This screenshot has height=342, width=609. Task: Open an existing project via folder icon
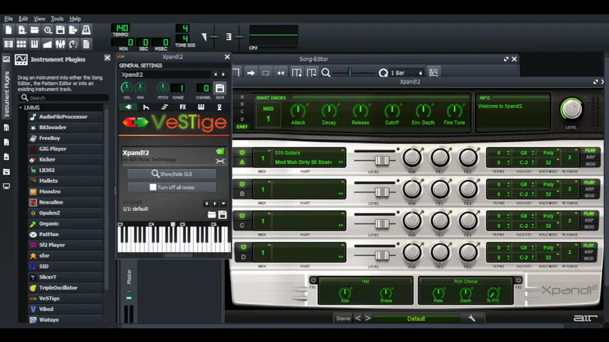coord(35,30)
